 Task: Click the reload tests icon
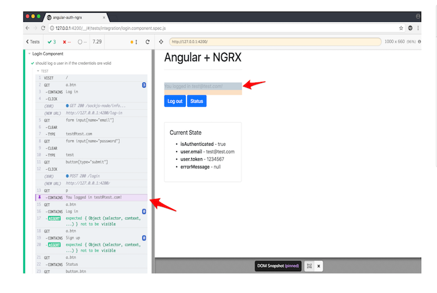pyautogui.click(x=147, y=42)
